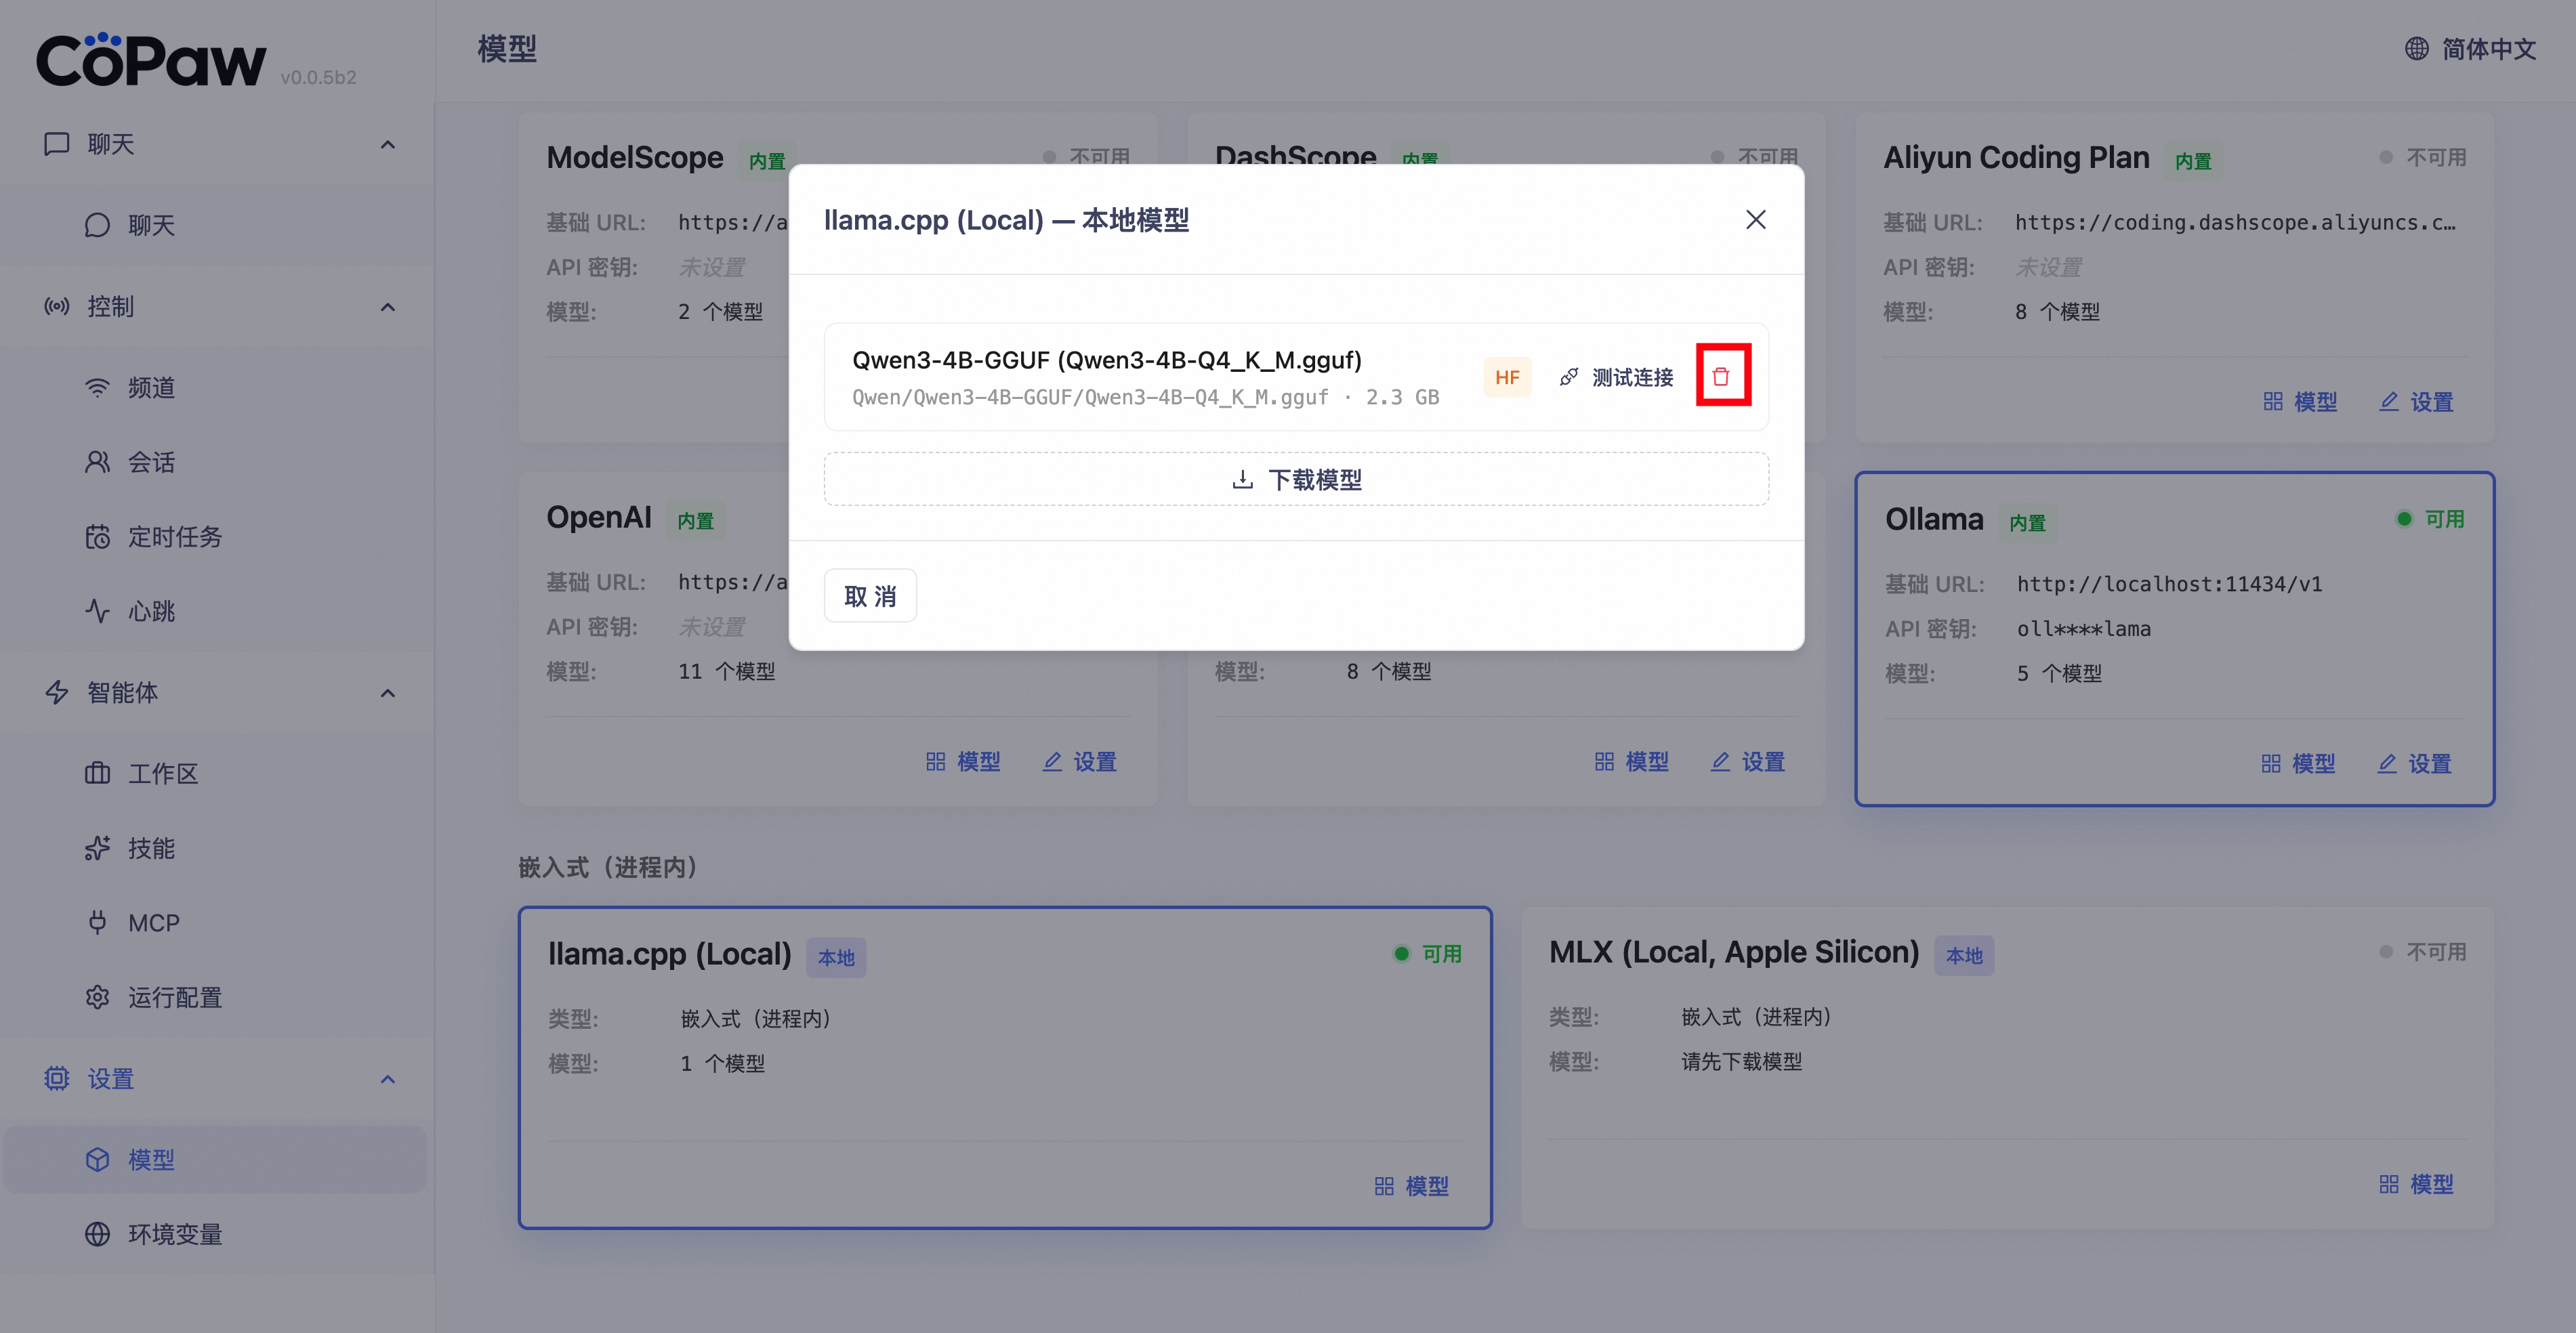Screen dimensions: 2576x1333
Task: Open the 定时任务 scheduled tasks item
Action: point(174,537)
